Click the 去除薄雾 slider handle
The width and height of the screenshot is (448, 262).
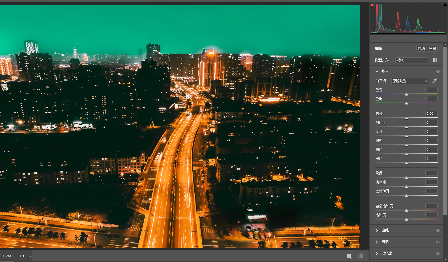point(406,196)
